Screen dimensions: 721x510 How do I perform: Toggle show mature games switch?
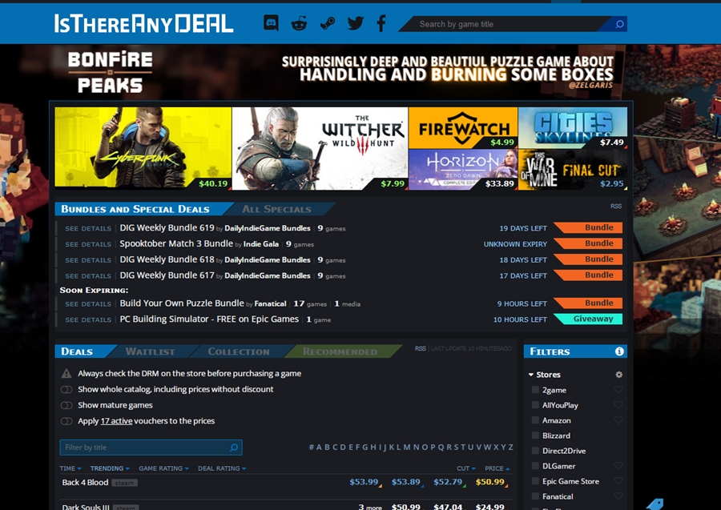pos(66,405)
